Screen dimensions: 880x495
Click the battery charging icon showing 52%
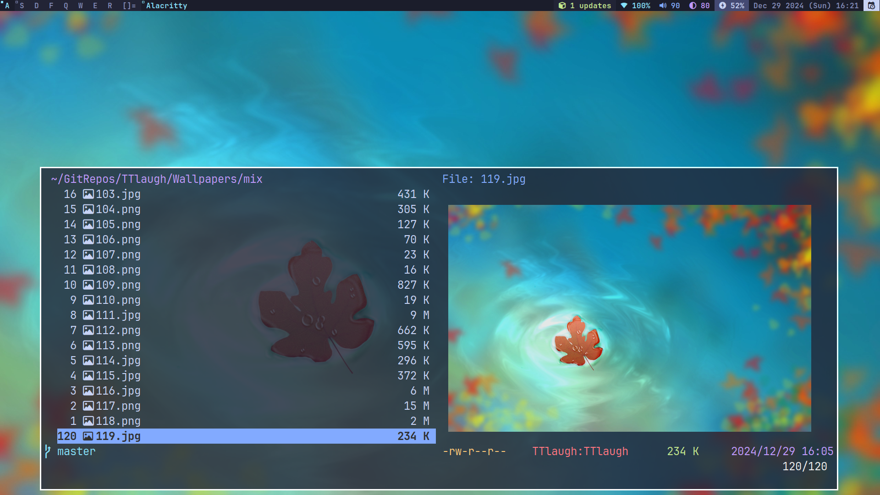point(722,5)
